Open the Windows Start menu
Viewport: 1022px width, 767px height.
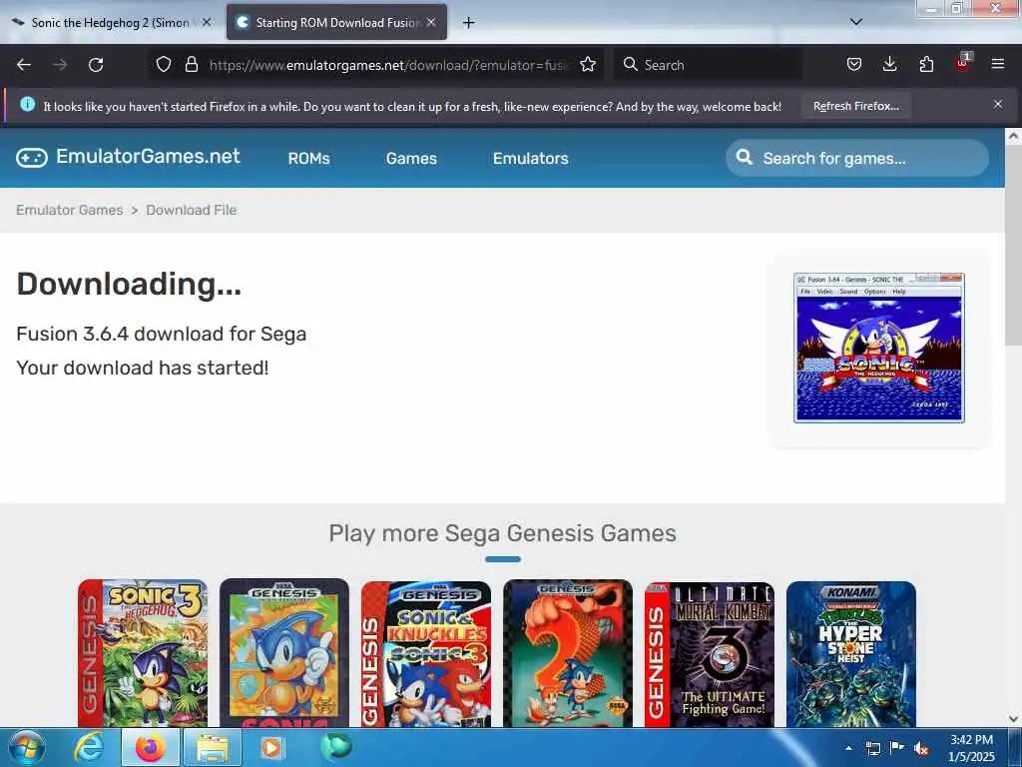(27, 747)
